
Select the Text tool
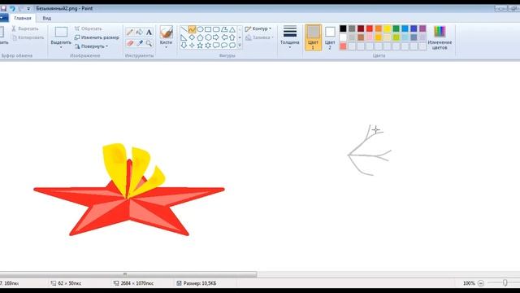[x=149, y=33]
